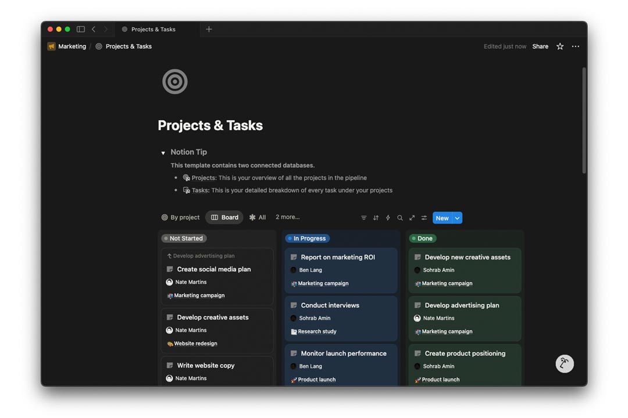Click the Share button
The image size is (628, 418).
(x=540, y=46)
